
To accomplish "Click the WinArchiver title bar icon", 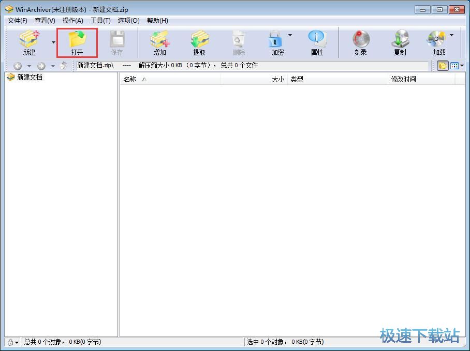I will tap(9, 9).
